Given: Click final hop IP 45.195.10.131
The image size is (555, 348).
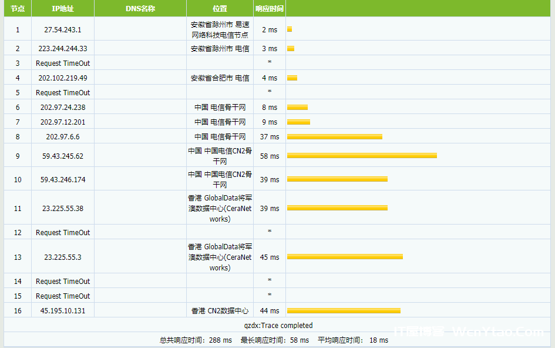Looking at the screenshot, I should pyautogui.click(x=63, y=311).
